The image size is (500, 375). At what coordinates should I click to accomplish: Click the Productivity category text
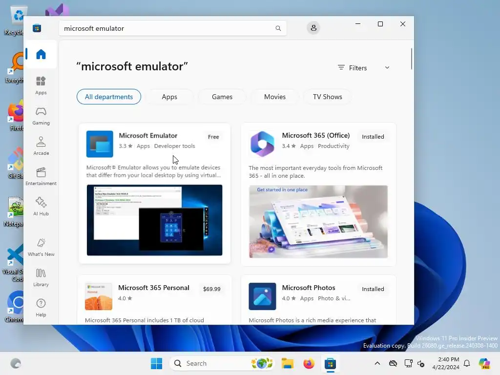[x=333, y=146]
